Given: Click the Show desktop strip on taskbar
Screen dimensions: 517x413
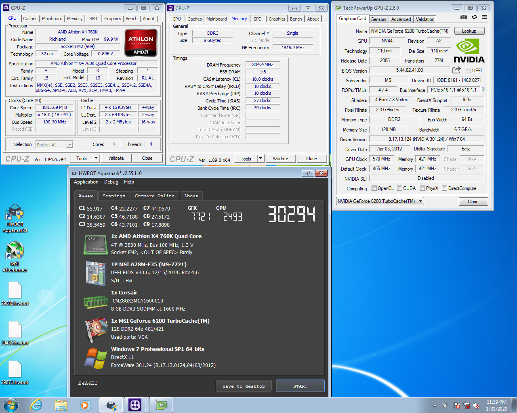Looking at the screenshot, I should (x=514, y=405).
